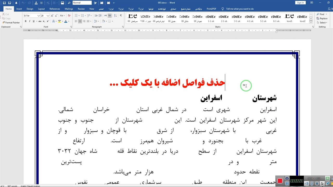The height and width of the screenshot is (187, 333).
Task: Click the Grow Font size icon
Action: [52, 16]
